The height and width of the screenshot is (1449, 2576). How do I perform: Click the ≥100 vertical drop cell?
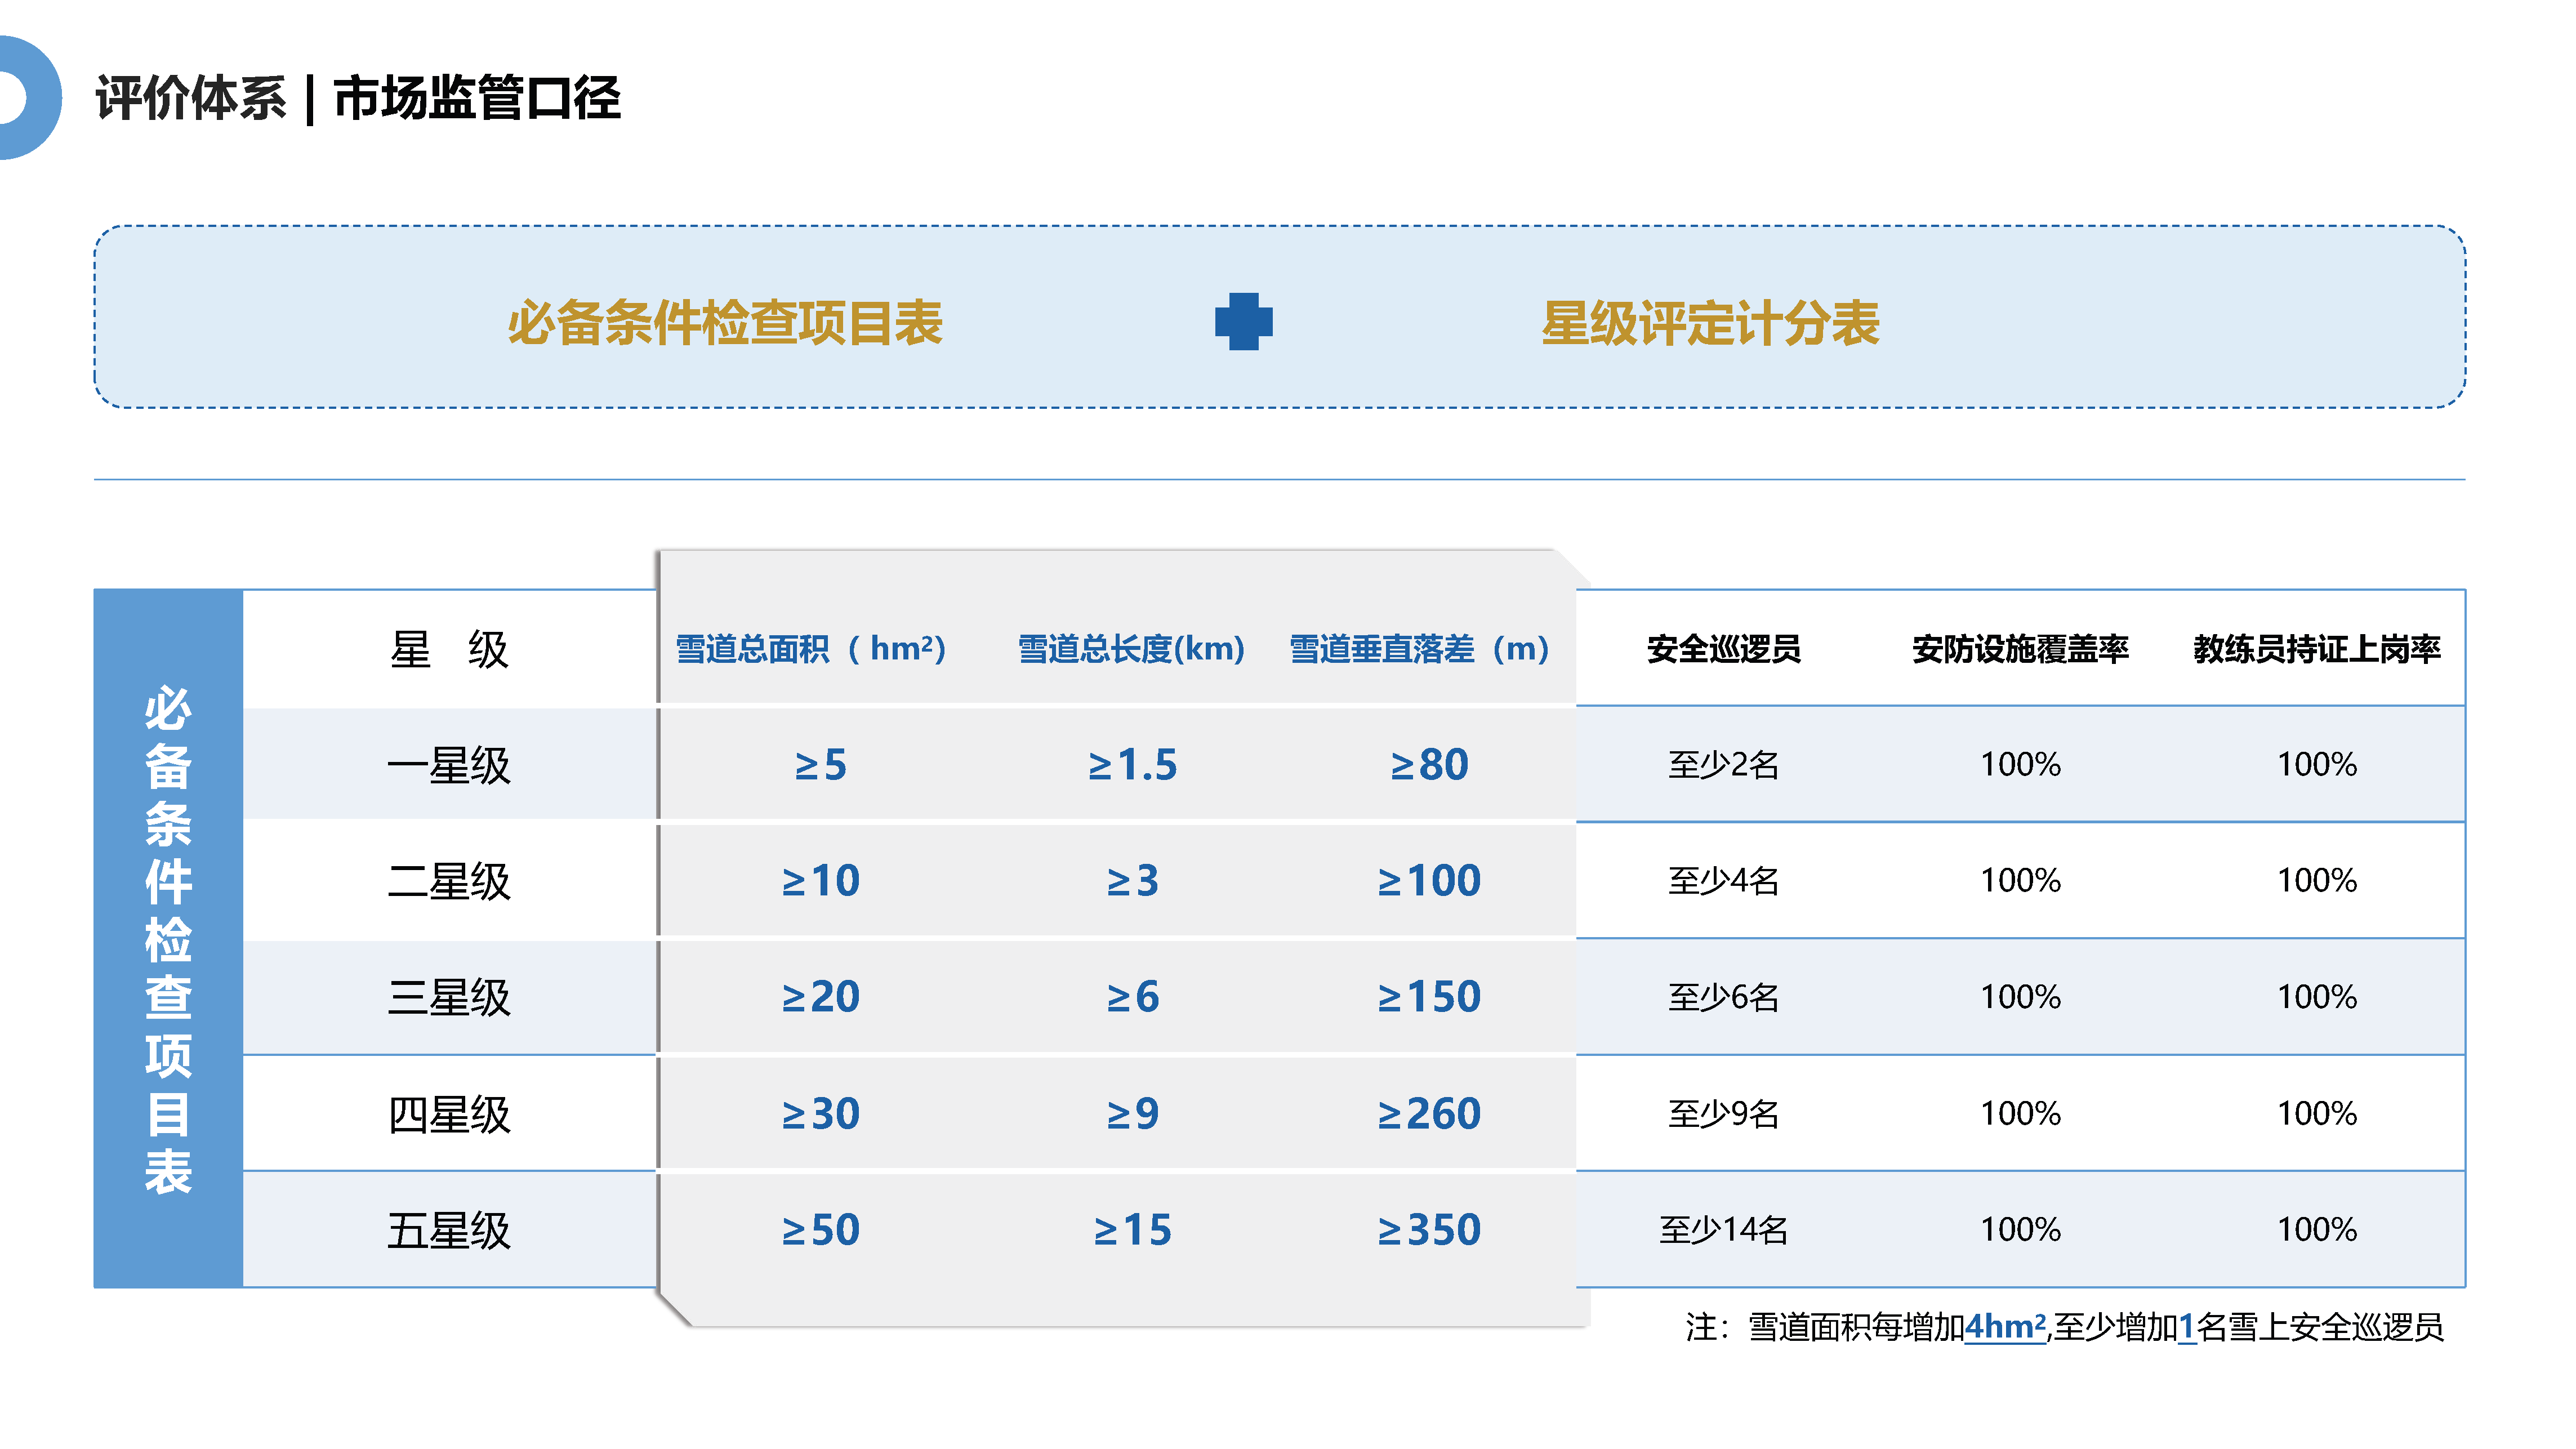click(1429, 881)
